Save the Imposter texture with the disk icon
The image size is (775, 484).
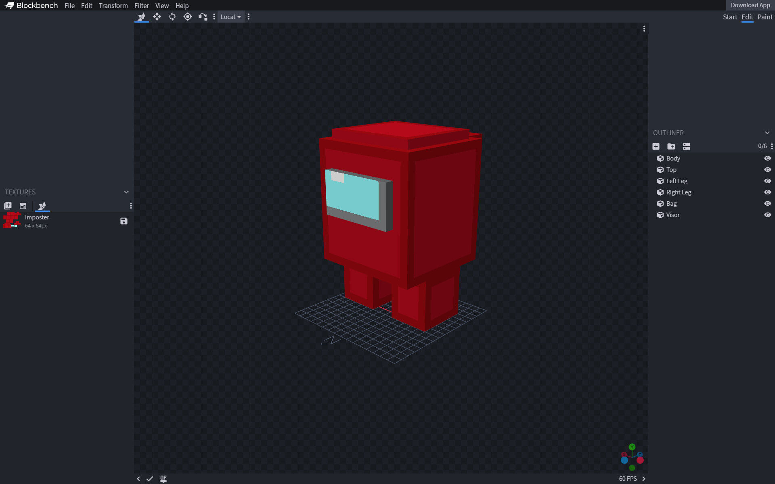pyautogui.click(x=124, y=221)
